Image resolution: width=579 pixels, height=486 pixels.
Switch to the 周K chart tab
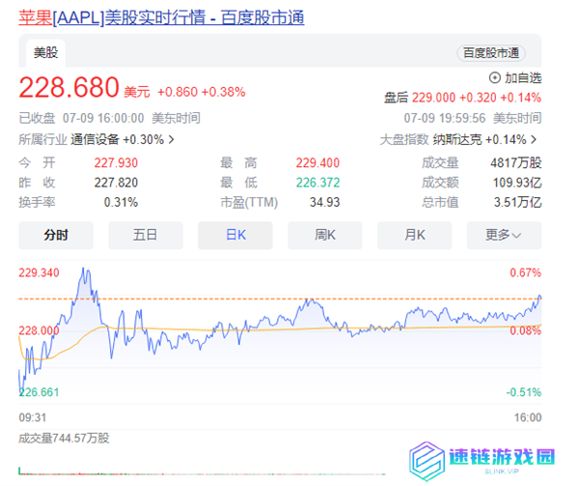(x=325, y=235)
